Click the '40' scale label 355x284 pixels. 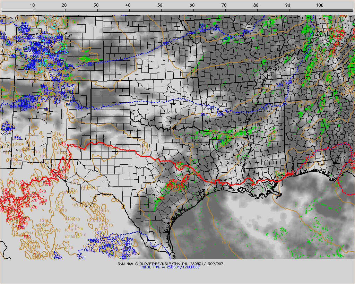tap(128, 5)
